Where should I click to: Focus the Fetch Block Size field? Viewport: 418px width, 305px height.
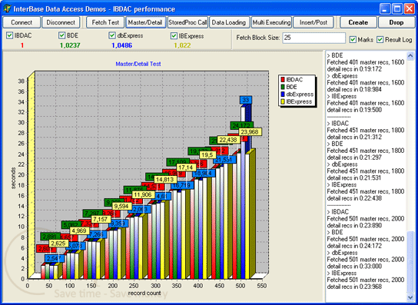pyautogui.click(x=314, y=38)
